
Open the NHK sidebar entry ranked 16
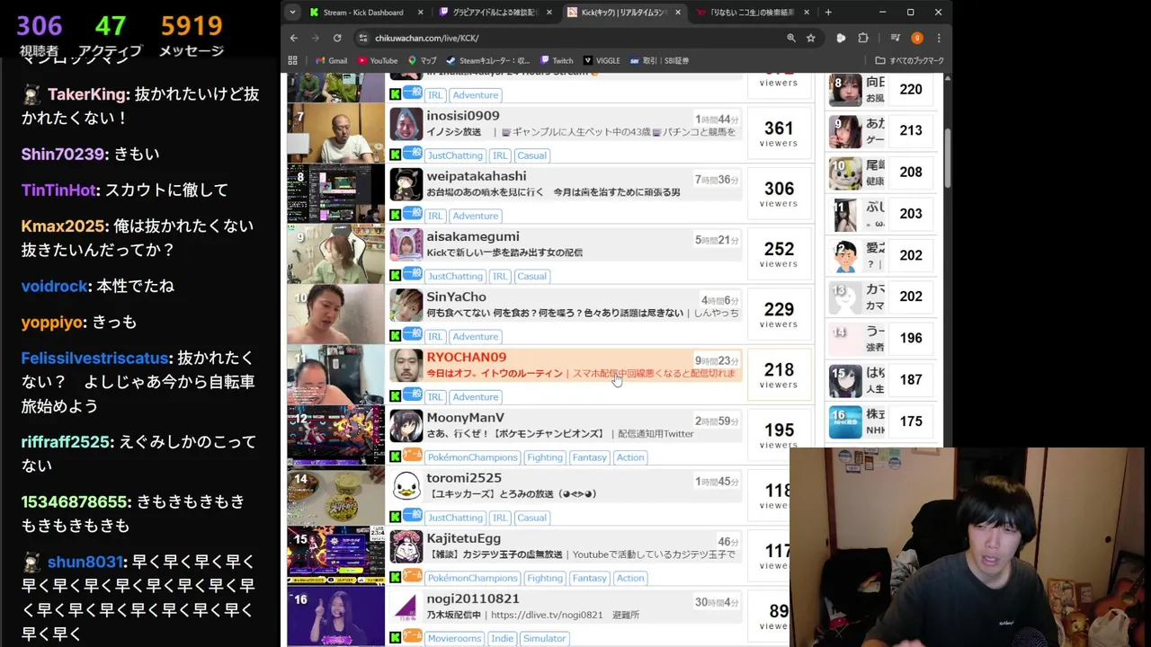(881, 421)
